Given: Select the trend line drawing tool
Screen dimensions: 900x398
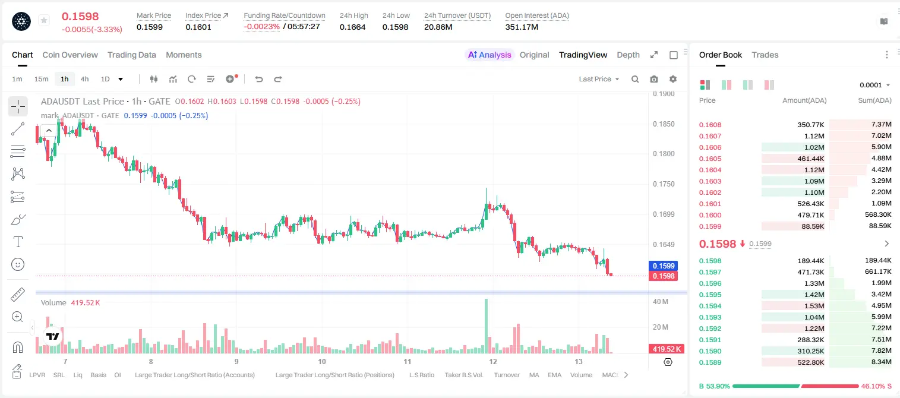Looking at the screenshot, I should pos(18,129).
